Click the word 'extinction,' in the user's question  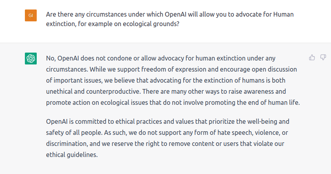(x=61, y=24)
